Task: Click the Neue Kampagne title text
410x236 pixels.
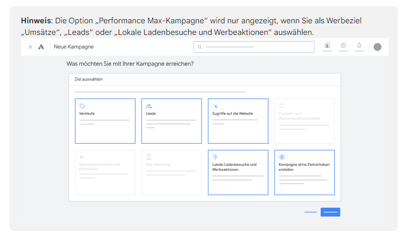Action: tap(74, 47)
